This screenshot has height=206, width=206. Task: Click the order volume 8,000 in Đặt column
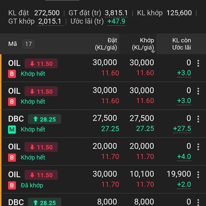pos(107,202)
